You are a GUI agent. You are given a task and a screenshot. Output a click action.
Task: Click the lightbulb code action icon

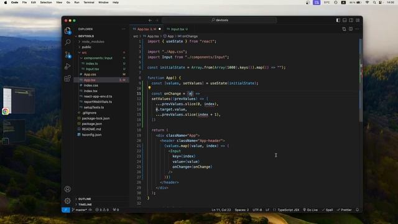[x=149, y=88]
